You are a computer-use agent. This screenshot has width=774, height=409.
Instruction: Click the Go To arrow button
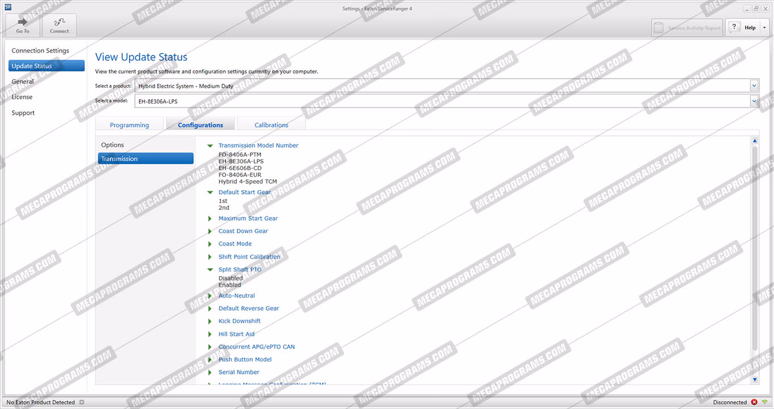coord(23,25)
